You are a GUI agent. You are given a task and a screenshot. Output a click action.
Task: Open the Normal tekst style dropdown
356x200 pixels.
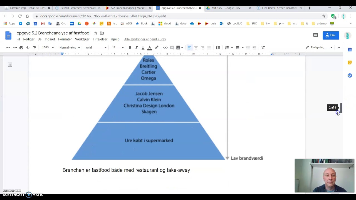[x=70, y=47]
